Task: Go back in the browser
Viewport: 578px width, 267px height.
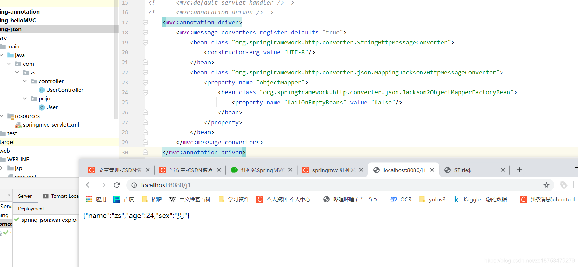Action: pyautogui.click(x=89, y=185)
